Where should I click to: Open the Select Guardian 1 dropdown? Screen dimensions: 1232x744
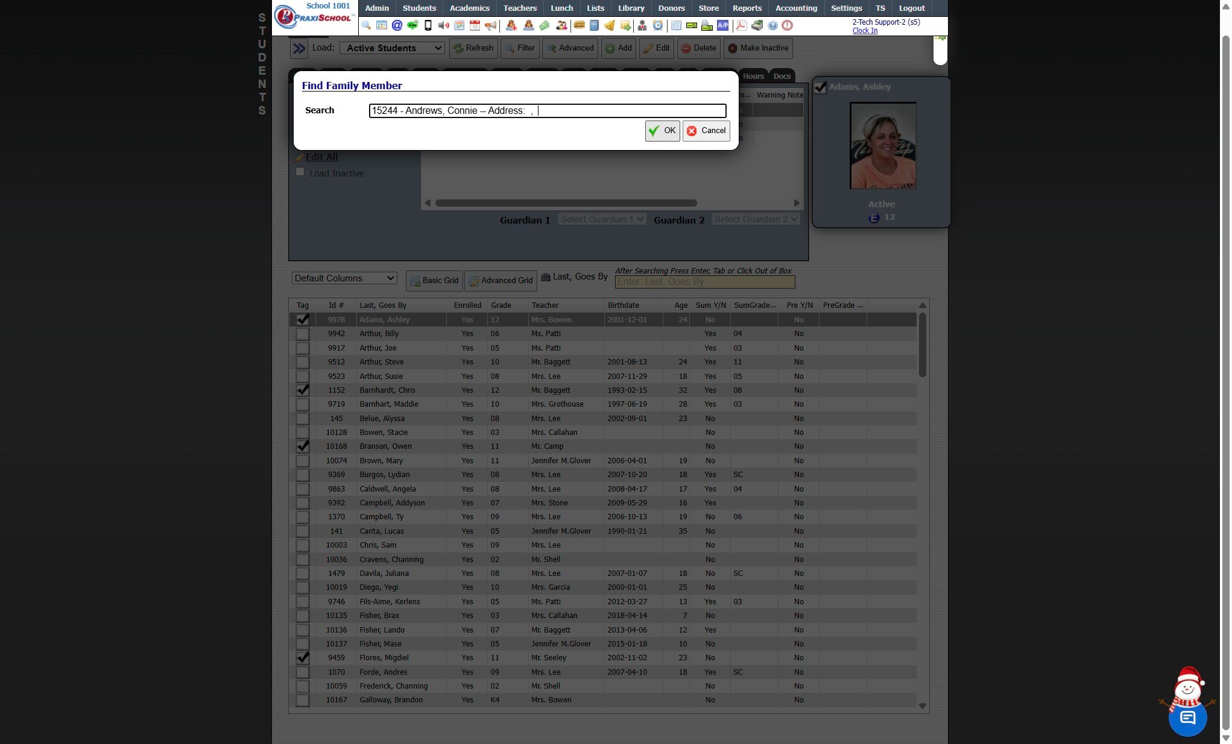(x=602, y=219)
